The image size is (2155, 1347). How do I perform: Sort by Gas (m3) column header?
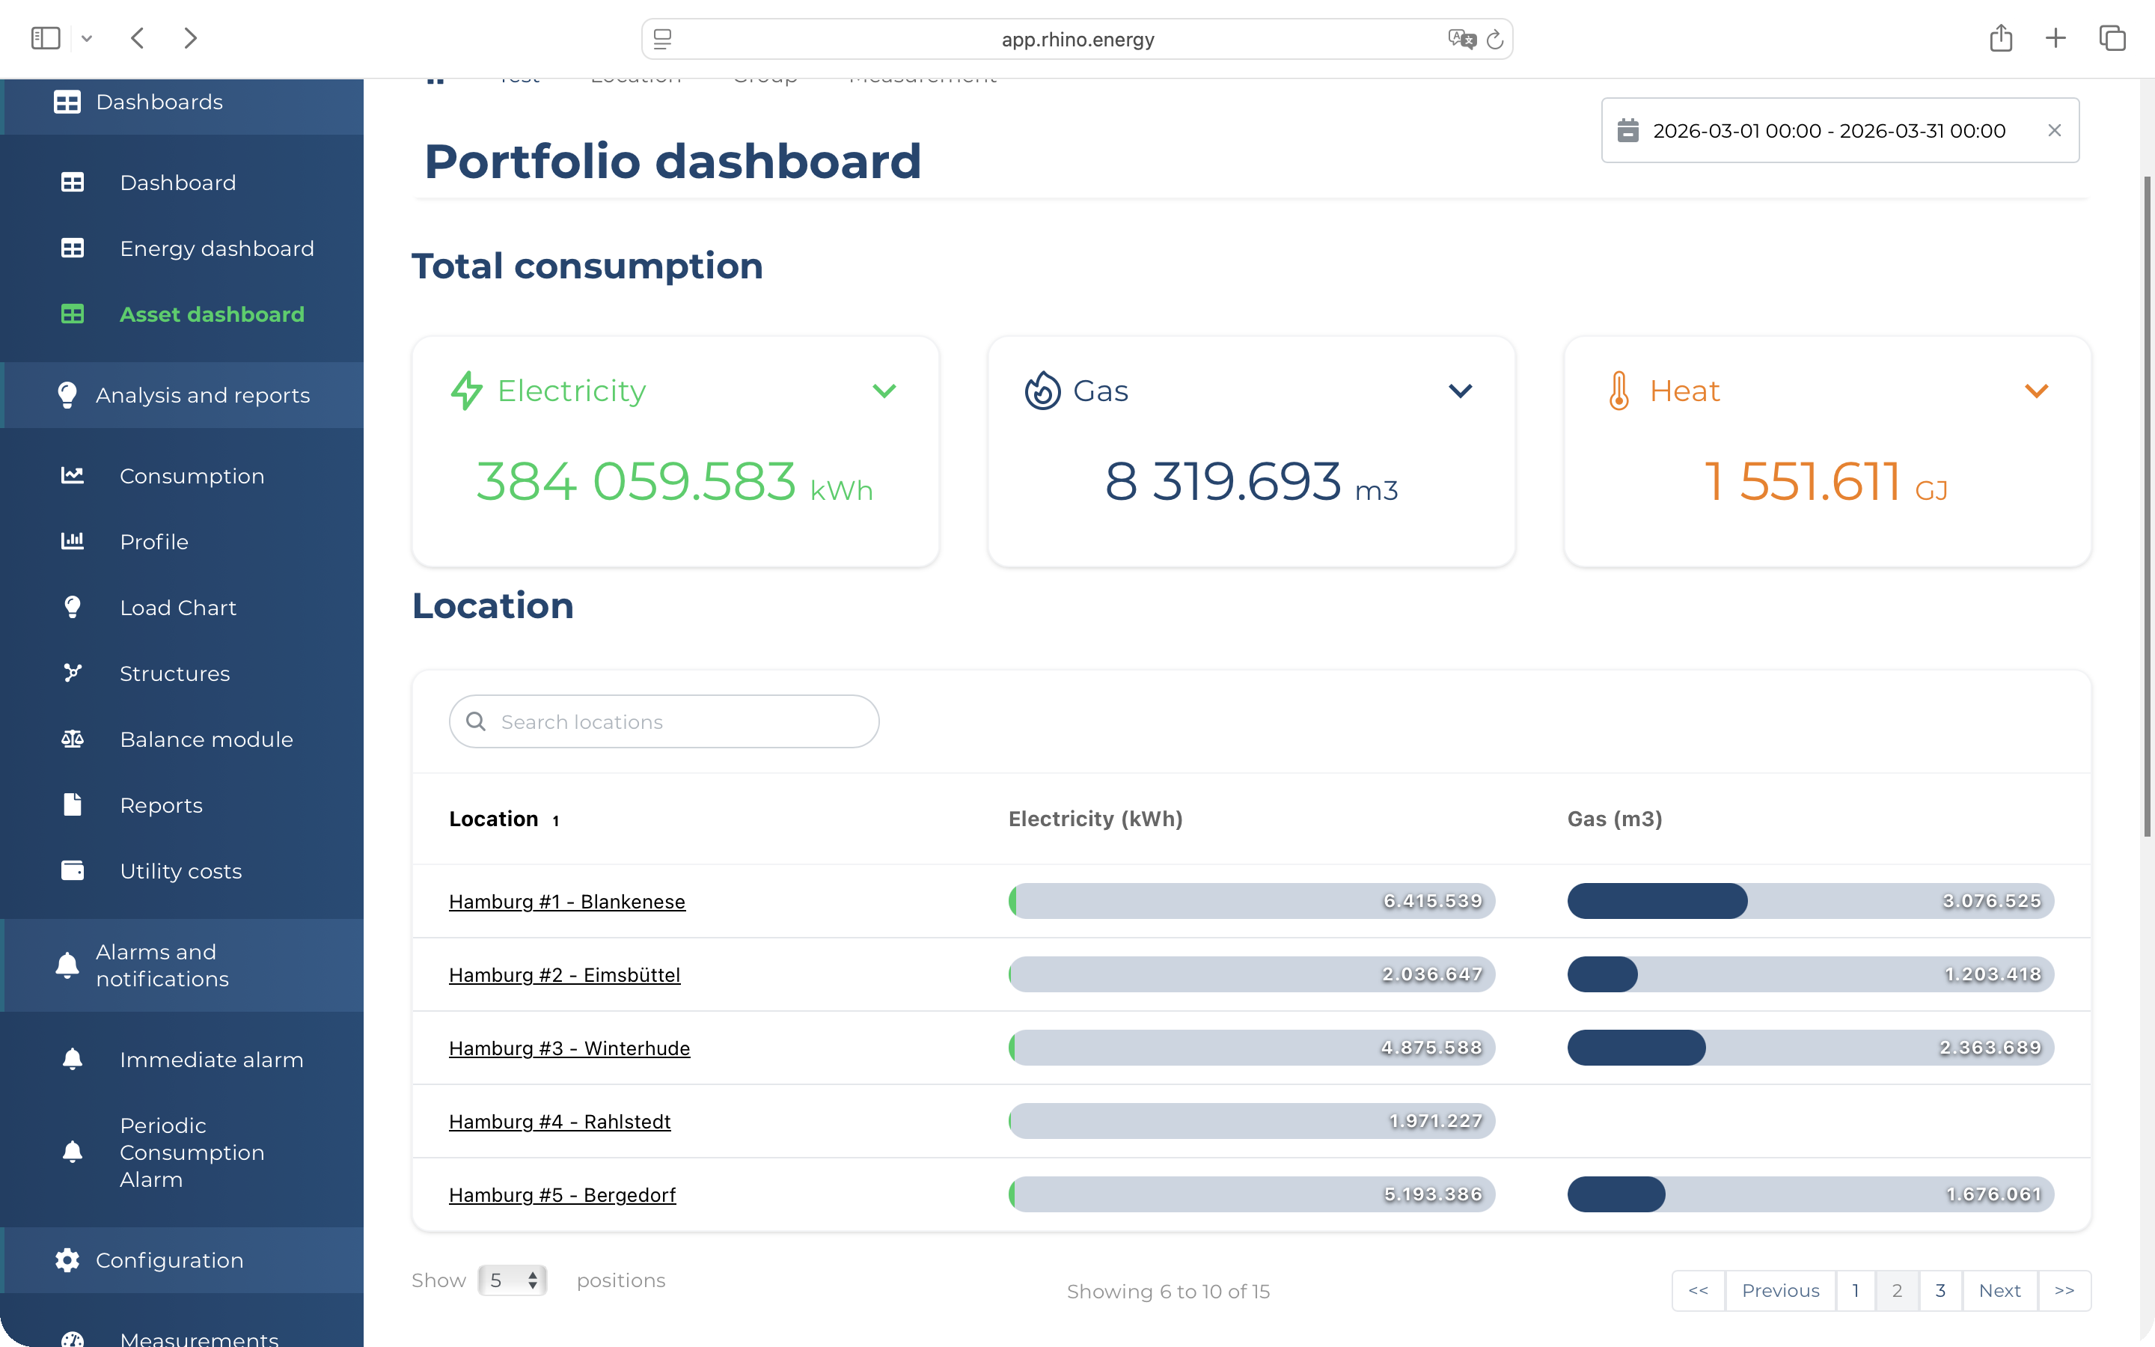[1615, 819]
